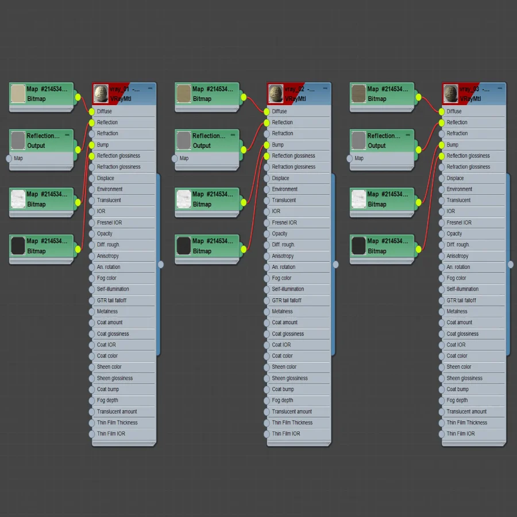Screen dimensions: 517x517
Task: Click output socket of vray_03 diffuse Bitmap
Action: point(418,97)
